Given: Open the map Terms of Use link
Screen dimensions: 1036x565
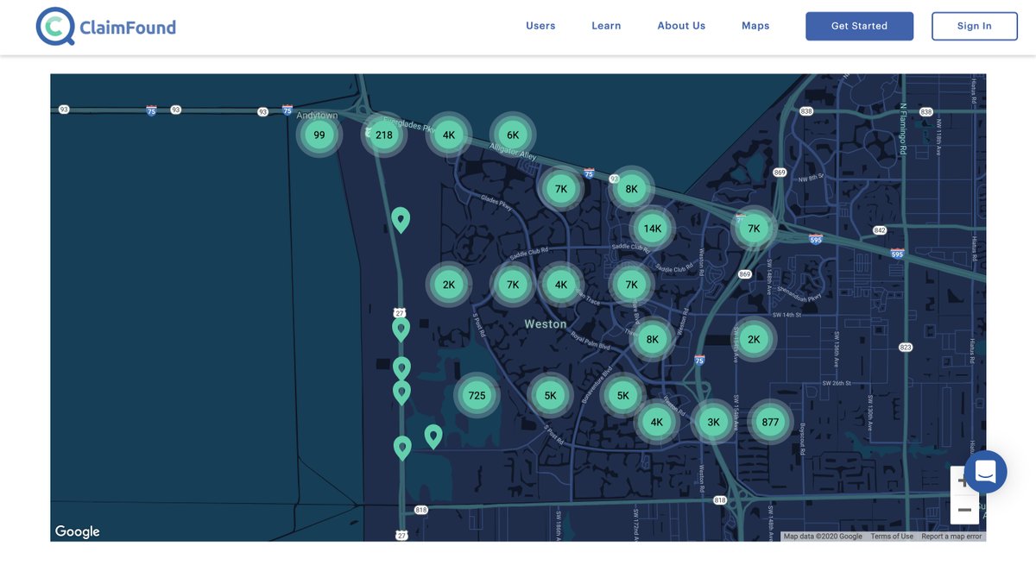Looking at the screenshot, I should click(x=892, y=537).
